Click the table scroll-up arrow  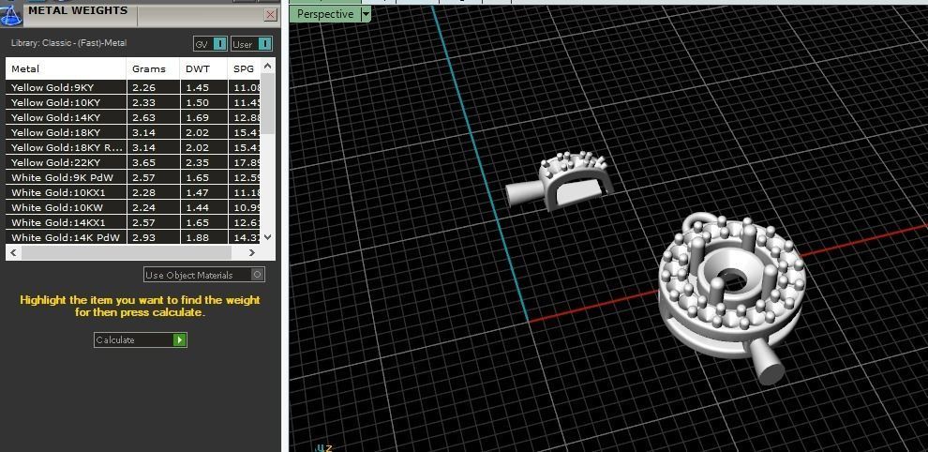click(x=267, y=66)
